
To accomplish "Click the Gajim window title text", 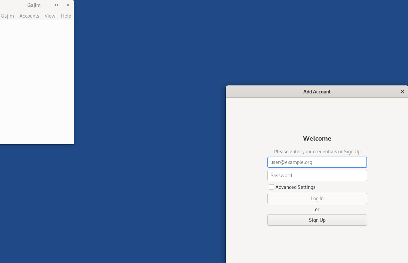I will [34, 5].
